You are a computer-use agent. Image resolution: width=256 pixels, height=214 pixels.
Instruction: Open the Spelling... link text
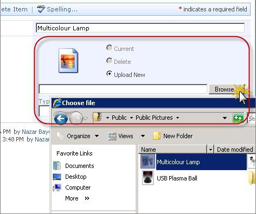62,9
